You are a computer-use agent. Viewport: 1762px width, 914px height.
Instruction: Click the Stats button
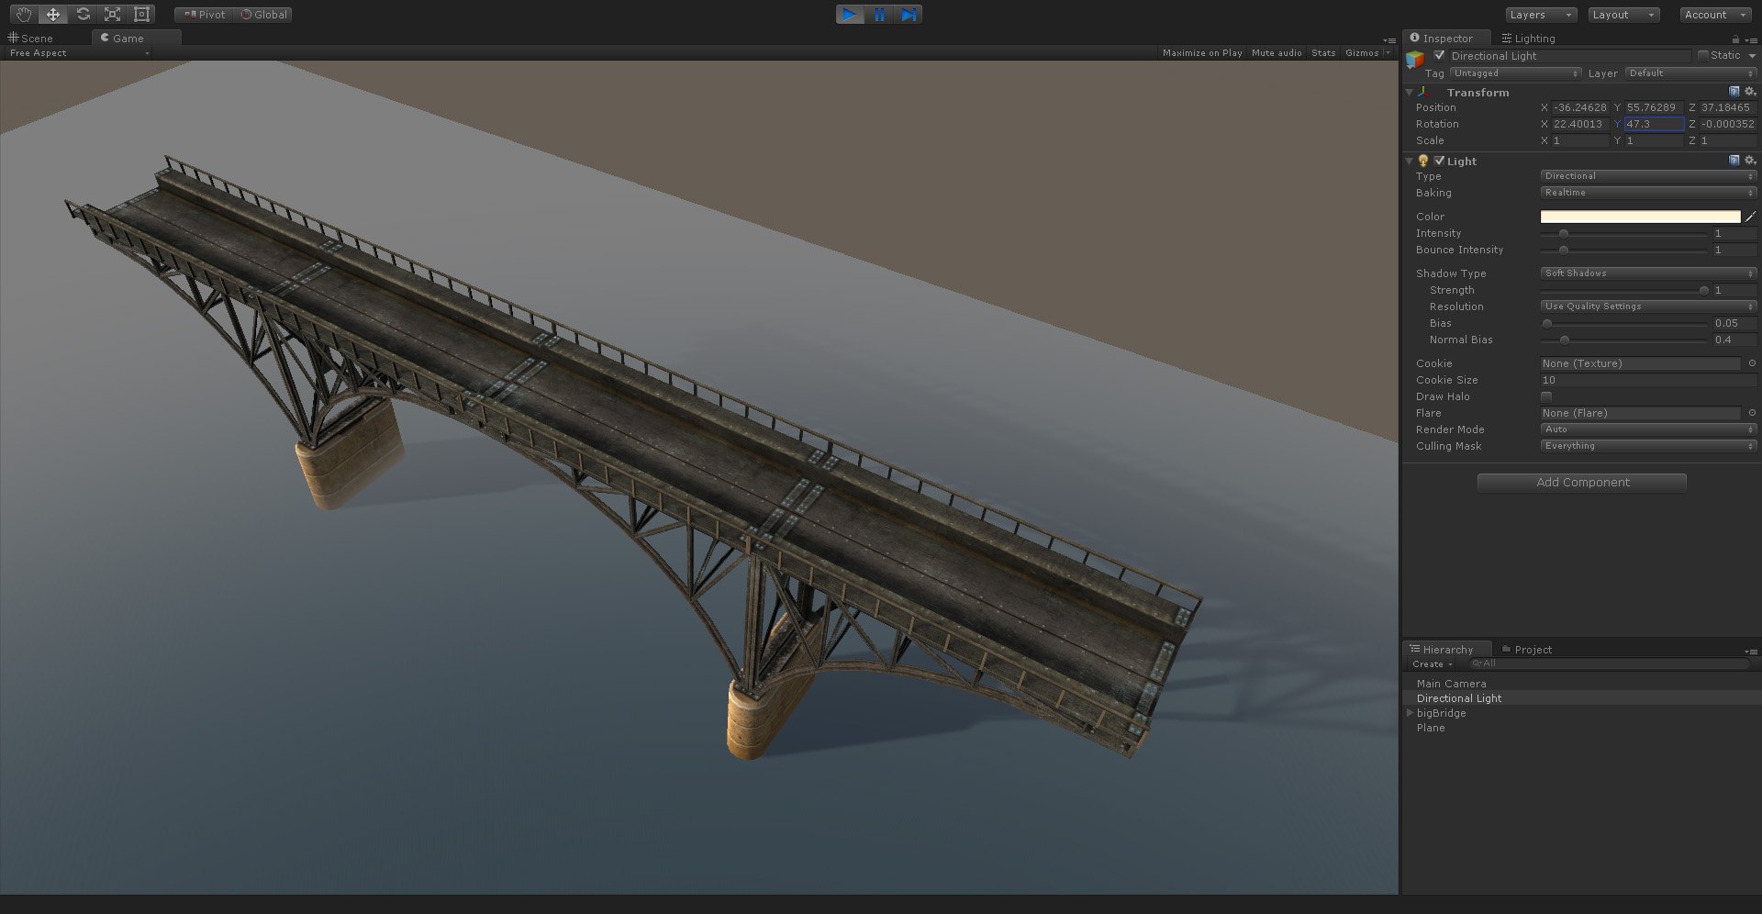click(1323, 53)
